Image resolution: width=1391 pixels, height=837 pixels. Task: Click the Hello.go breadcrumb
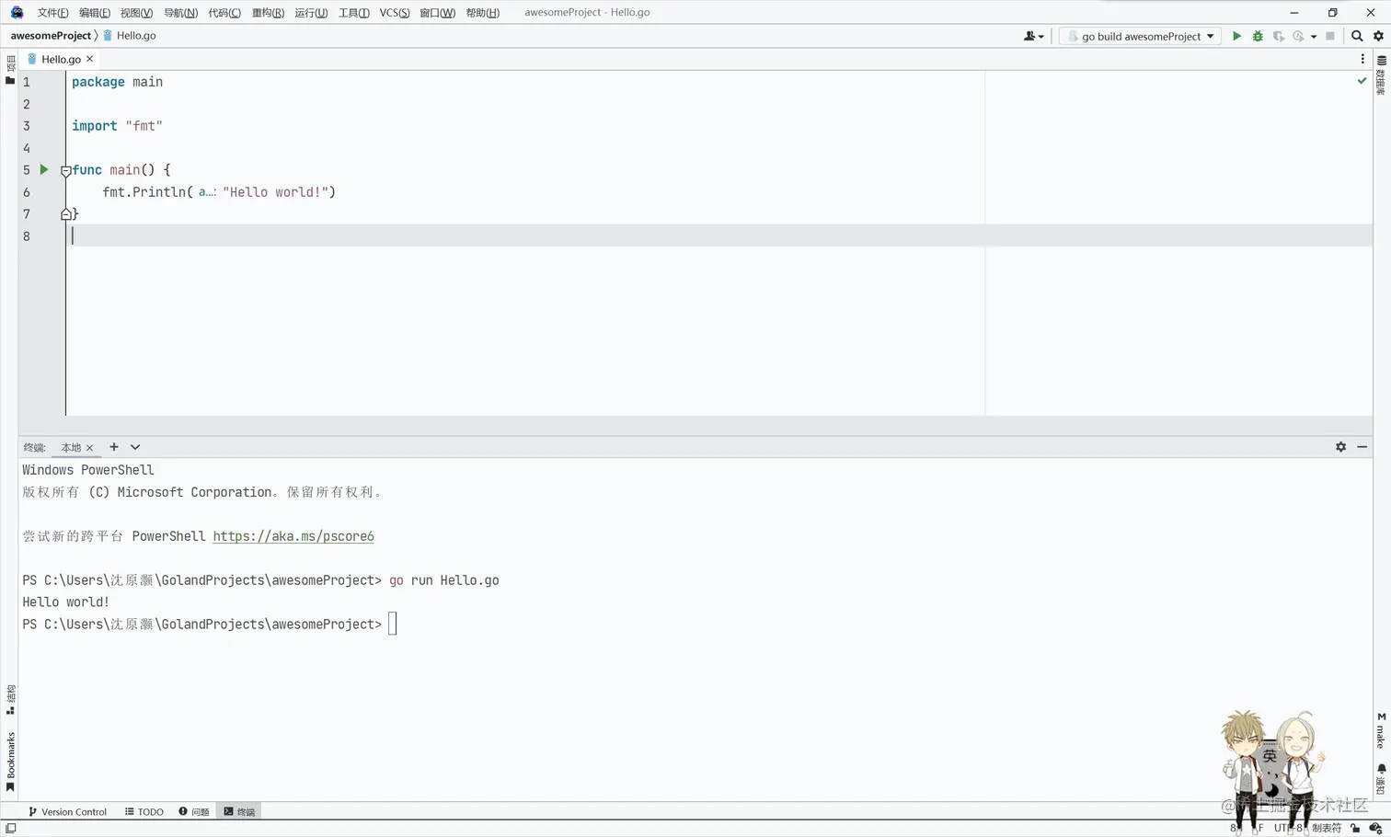point(130,36)
